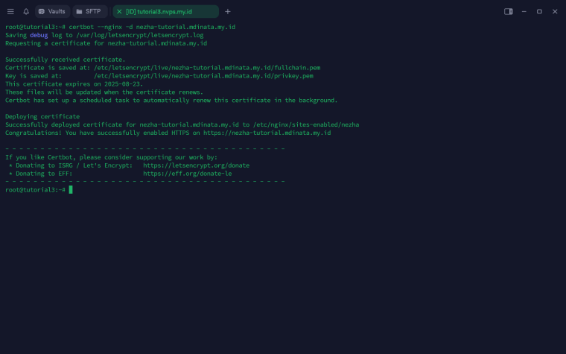Select the [ID] tutorial3.nvps.my.id tab

tap(165, 12)
